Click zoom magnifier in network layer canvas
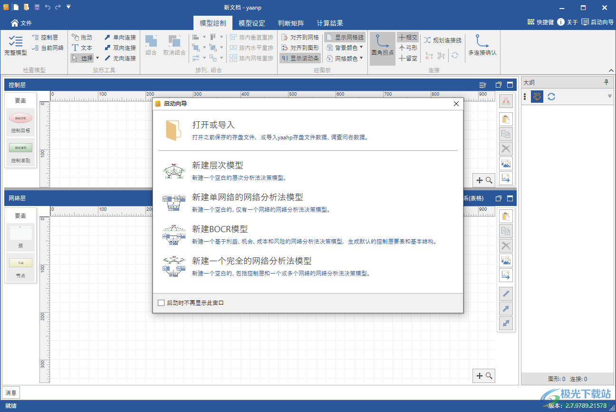 pyautogui.click(x=489, y=376)
